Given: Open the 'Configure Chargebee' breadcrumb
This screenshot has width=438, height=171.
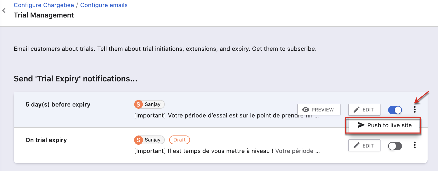Looking at the screenshot, I should pyautogui.click(x=44, y=5).
